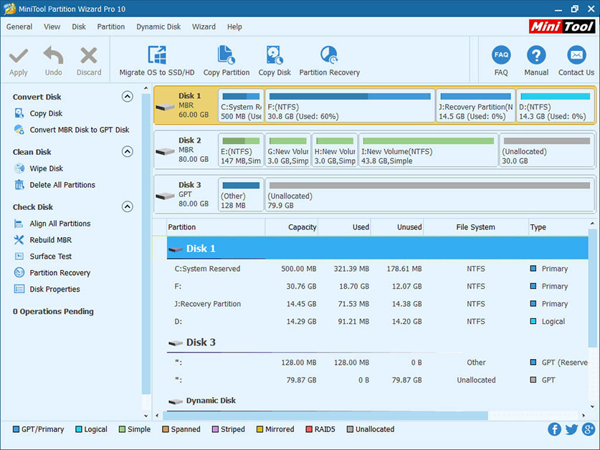This screenshot has width=600, height=450.
Task: Open the Dynamic Disk menu
Action: 158,27
